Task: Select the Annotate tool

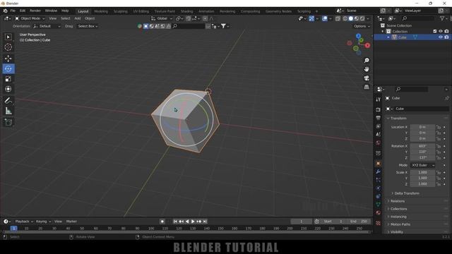Action: click(8, 100)
